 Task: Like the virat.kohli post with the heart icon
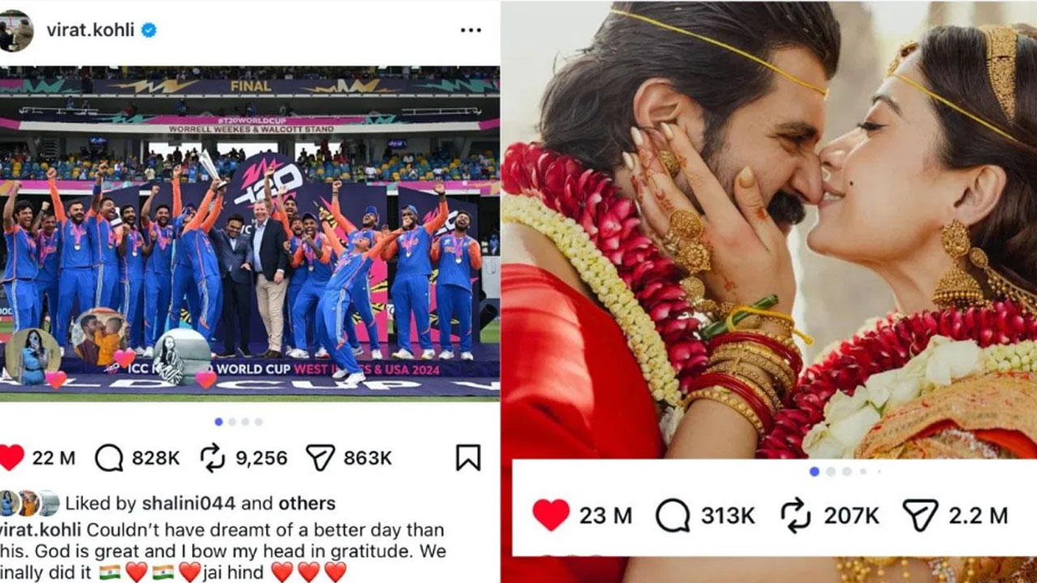pyautogui.click(x=11, y=457)
